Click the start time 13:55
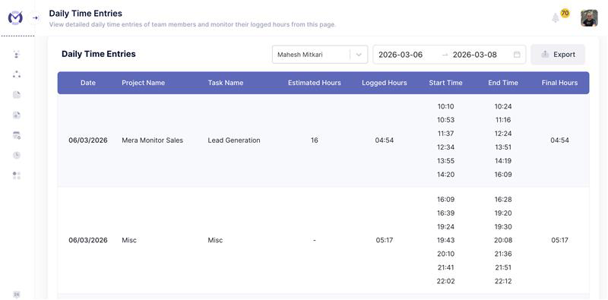Viewport: 608px width, 300px height. click(445, 160)
